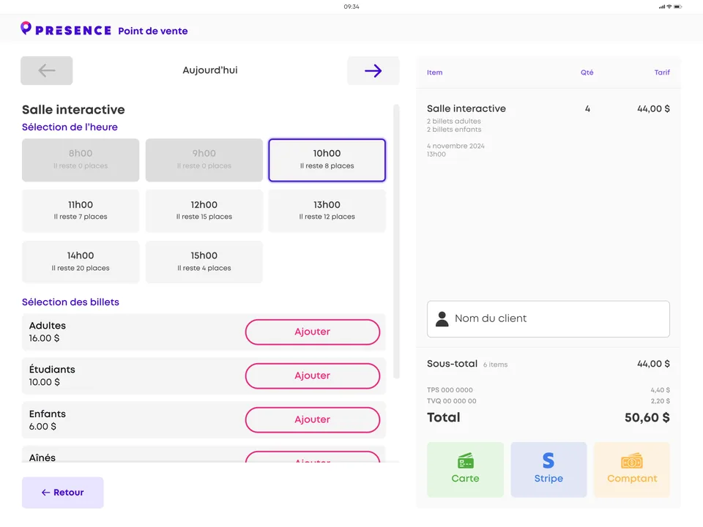Select the 12h00 time slot
Screen dimensions: 703x527
[204, 211]
